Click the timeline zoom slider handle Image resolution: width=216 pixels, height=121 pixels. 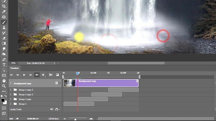point(75,119)
